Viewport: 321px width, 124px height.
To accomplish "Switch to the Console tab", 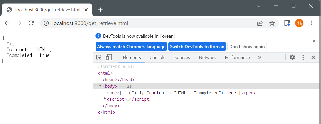I will 158,57.
